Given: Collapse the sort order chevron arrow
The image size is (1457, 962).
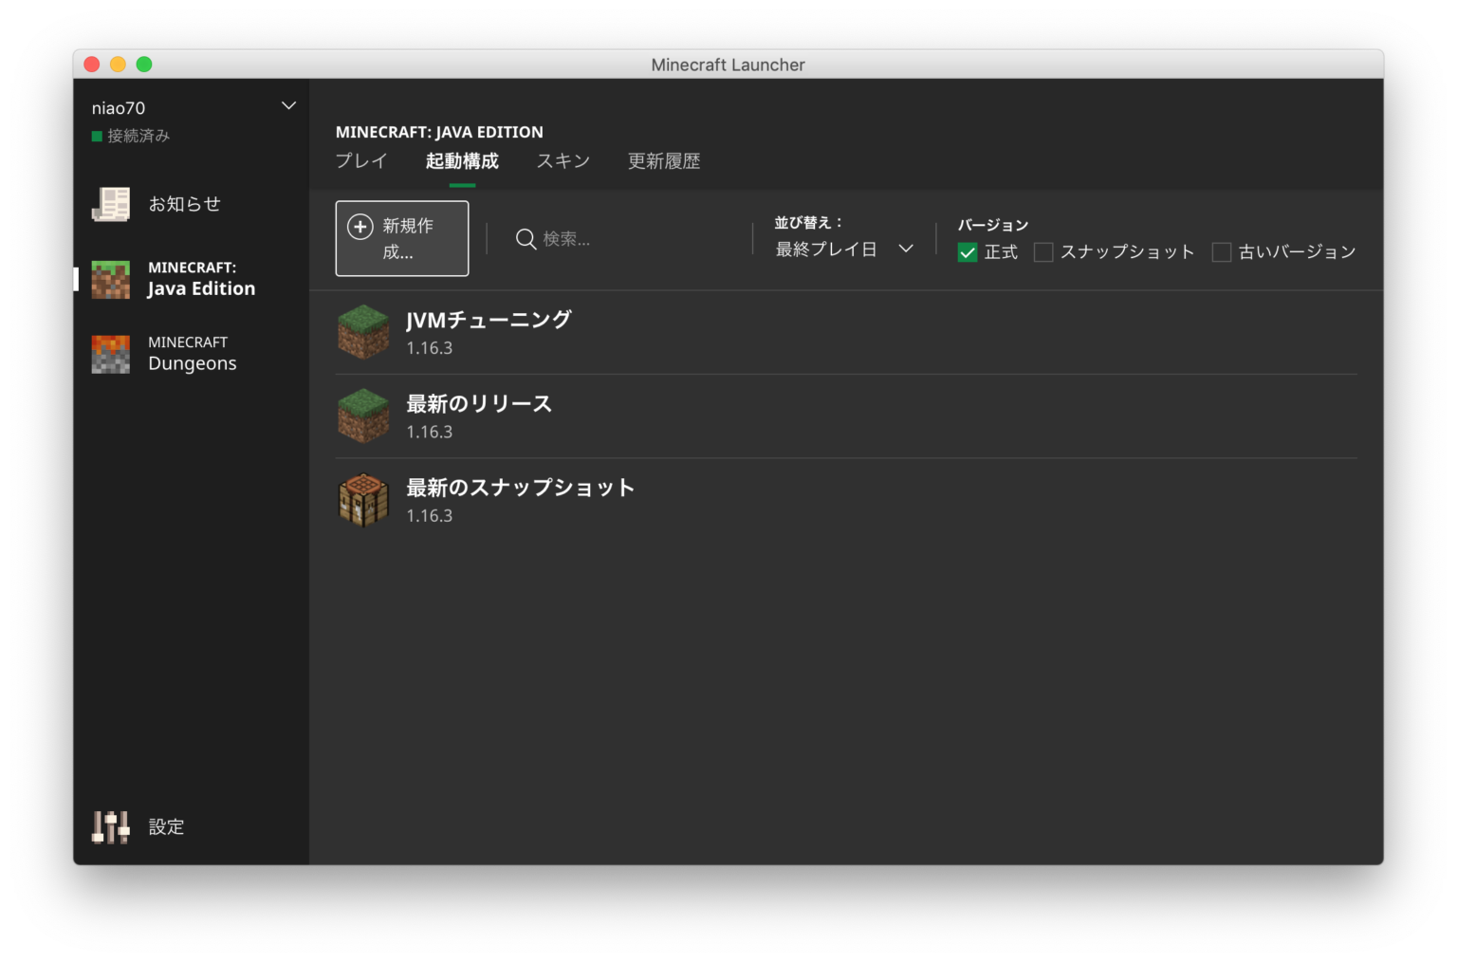Looking at the screenshot, I should pos(907,249).
